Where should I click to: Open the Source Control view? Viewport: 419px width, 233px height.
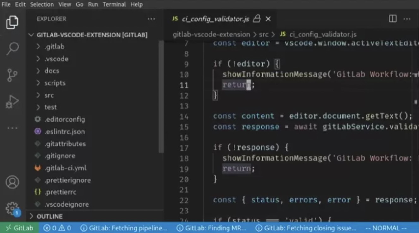click(12, 75)
